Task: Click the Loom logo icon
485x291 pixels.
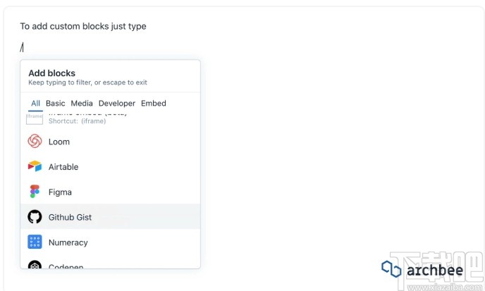Action: click(35, 142)
